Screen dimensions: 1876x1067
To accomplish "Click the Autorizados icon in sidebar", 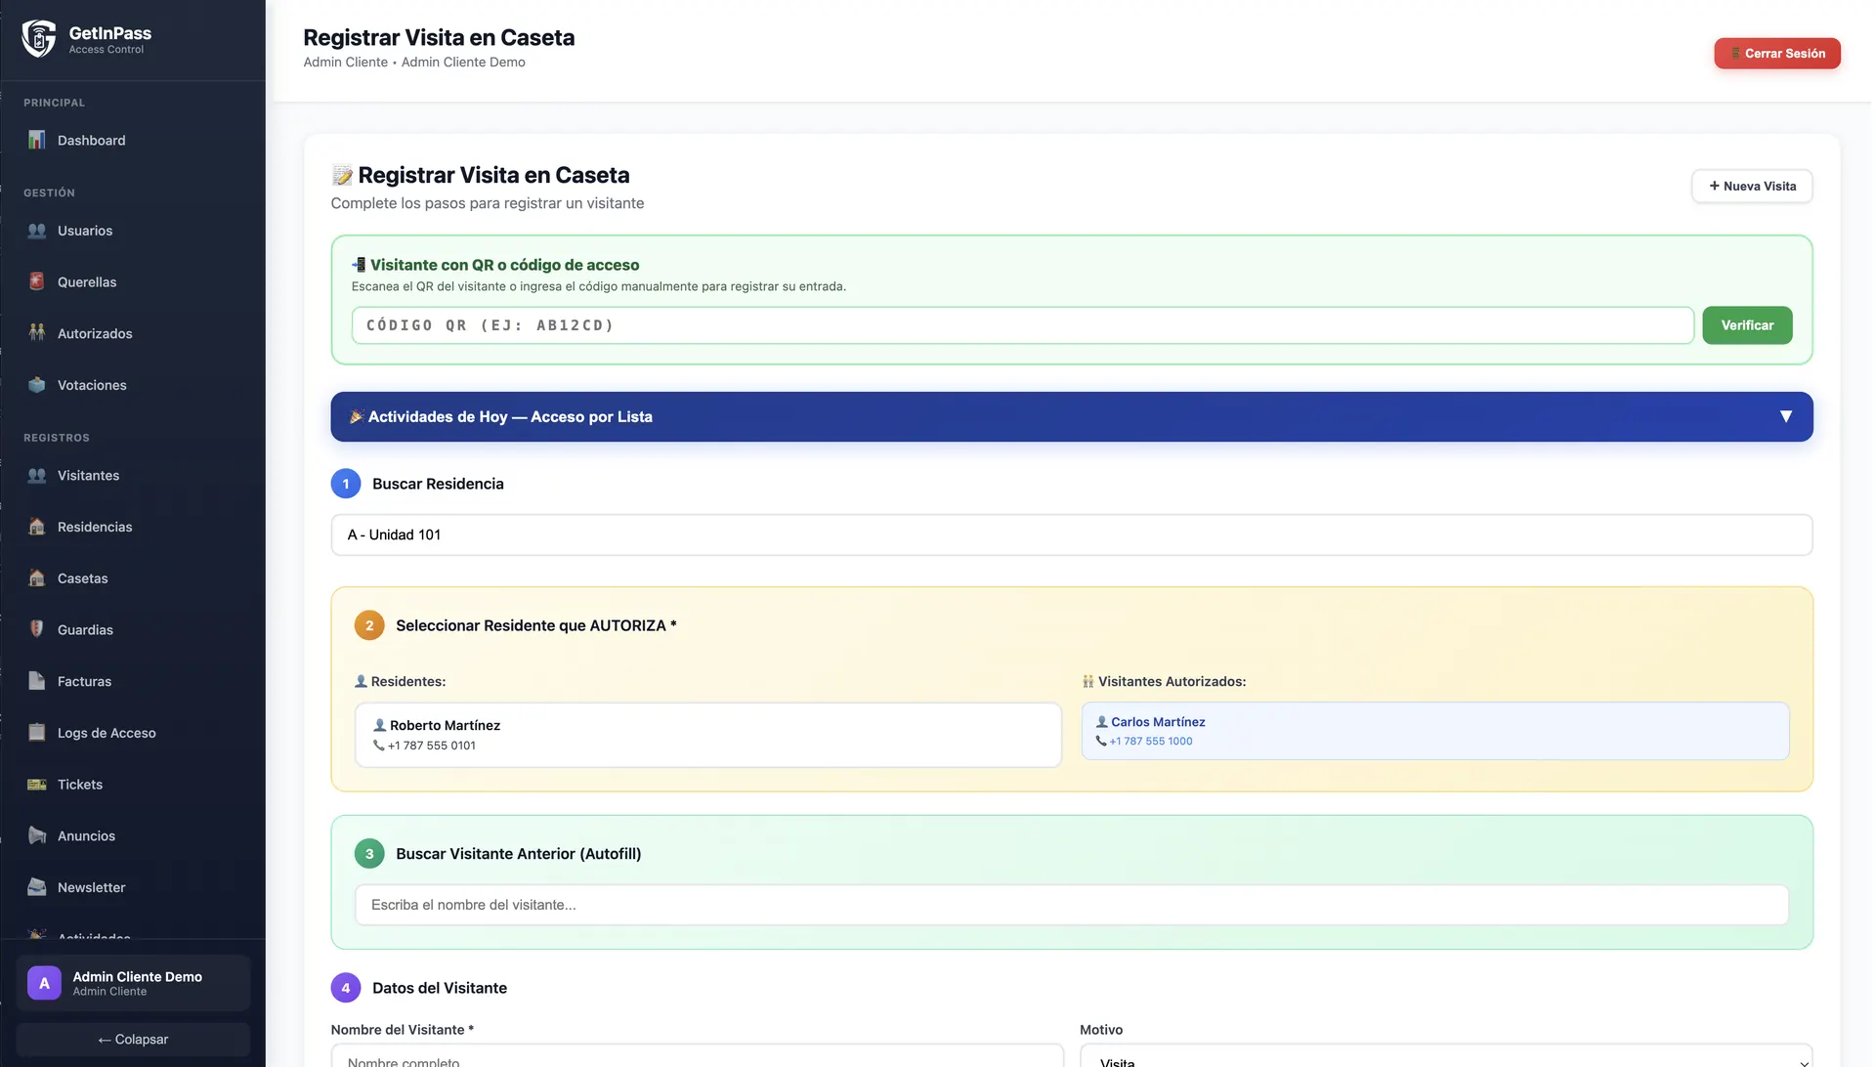I will tap(37, 333).
